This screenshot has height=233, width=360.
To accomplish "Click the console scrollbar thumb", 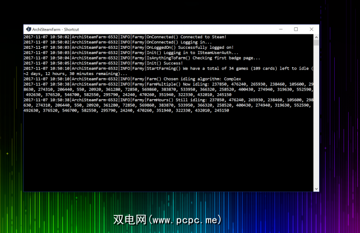I will click(316, 42).
